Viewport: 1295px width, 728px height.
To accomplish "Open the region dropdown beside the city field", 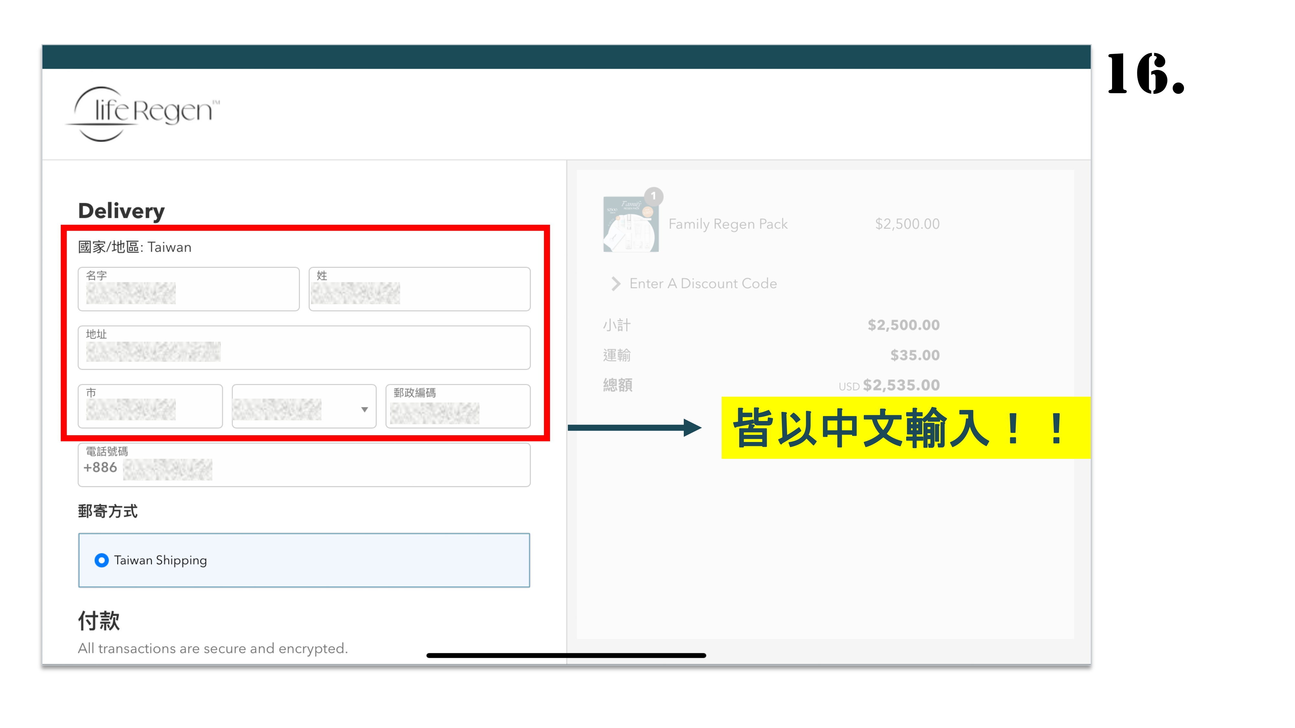I will pos(304,406).
